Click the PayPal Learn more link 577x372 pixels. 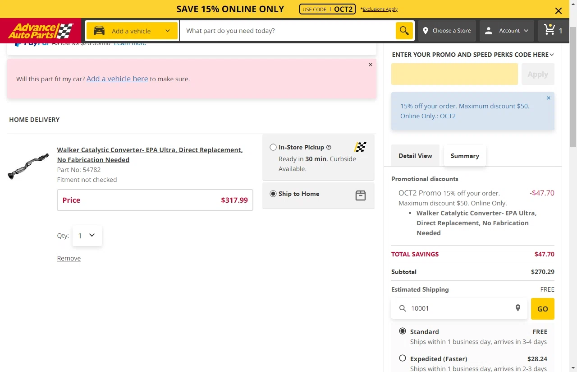pyautogui.click(x=130, y=44)
